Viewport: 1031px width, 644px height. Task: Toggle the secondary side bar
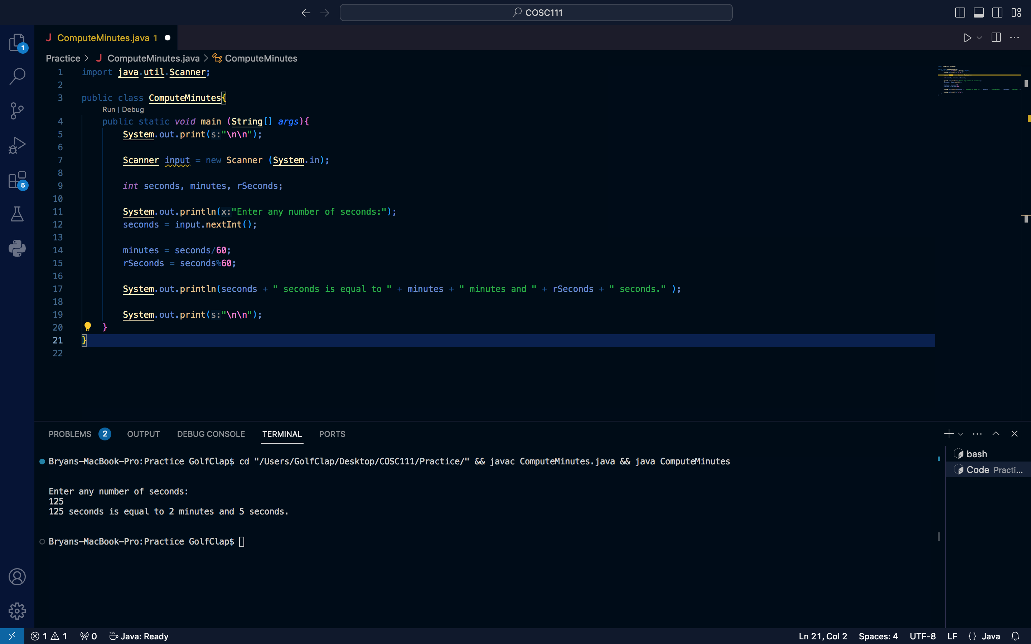[x=997, y=13]
